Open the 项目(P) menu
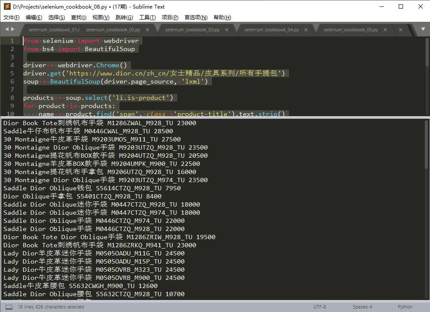The height and width of the screenshot is (312, 430). click(x=170, y=18)
